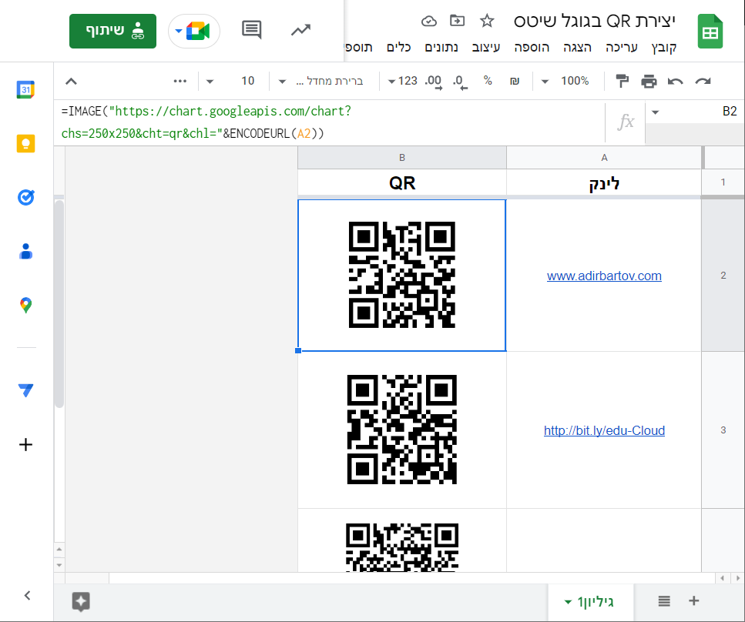Open the blue add-on icon in side panel
The image size is (745, 622).
25,390
